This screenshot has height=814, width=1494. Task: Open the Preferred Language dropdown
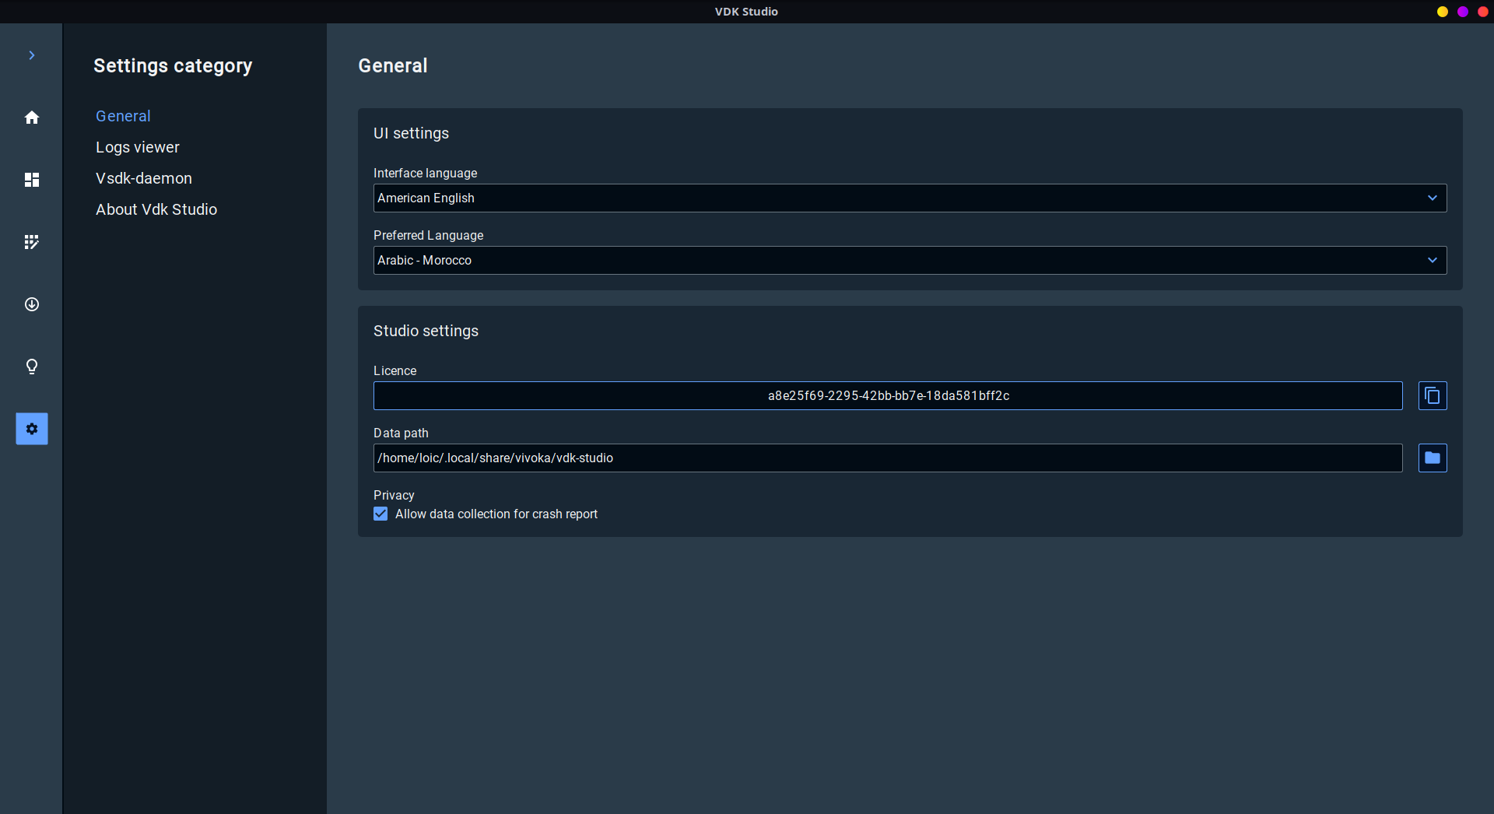909,261
